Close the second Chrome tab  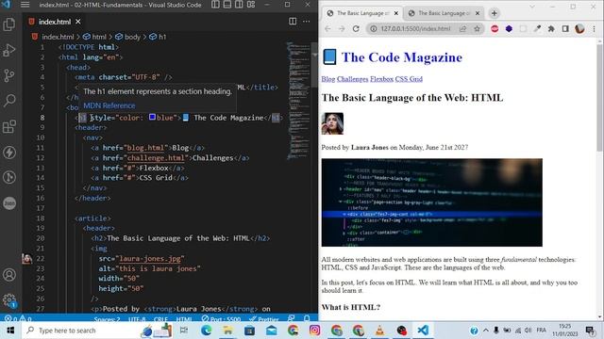pos(478,13)
